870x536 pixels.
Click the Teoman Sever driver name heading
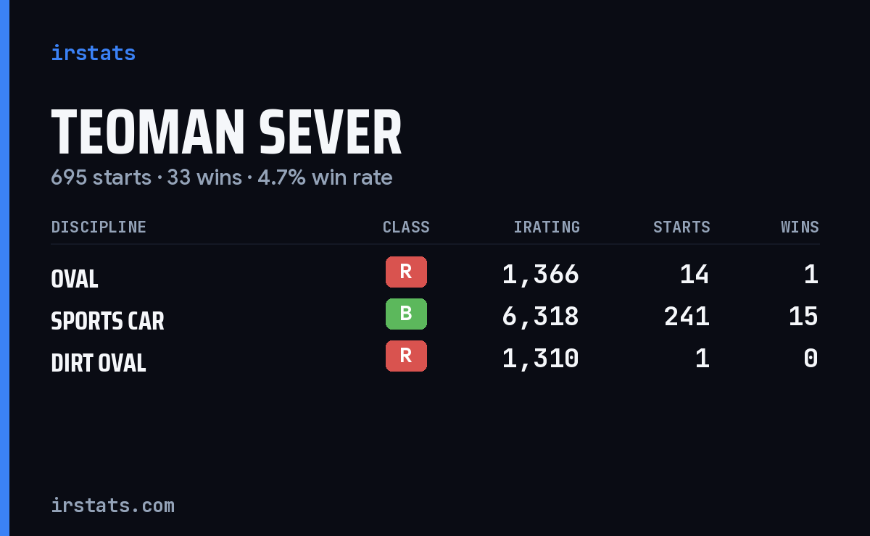coord(226,133)
